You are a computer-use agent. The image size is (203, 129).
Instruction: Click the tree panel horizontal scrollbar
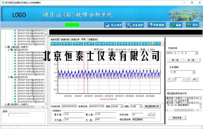pyautogui.click(x=23, y=107)
